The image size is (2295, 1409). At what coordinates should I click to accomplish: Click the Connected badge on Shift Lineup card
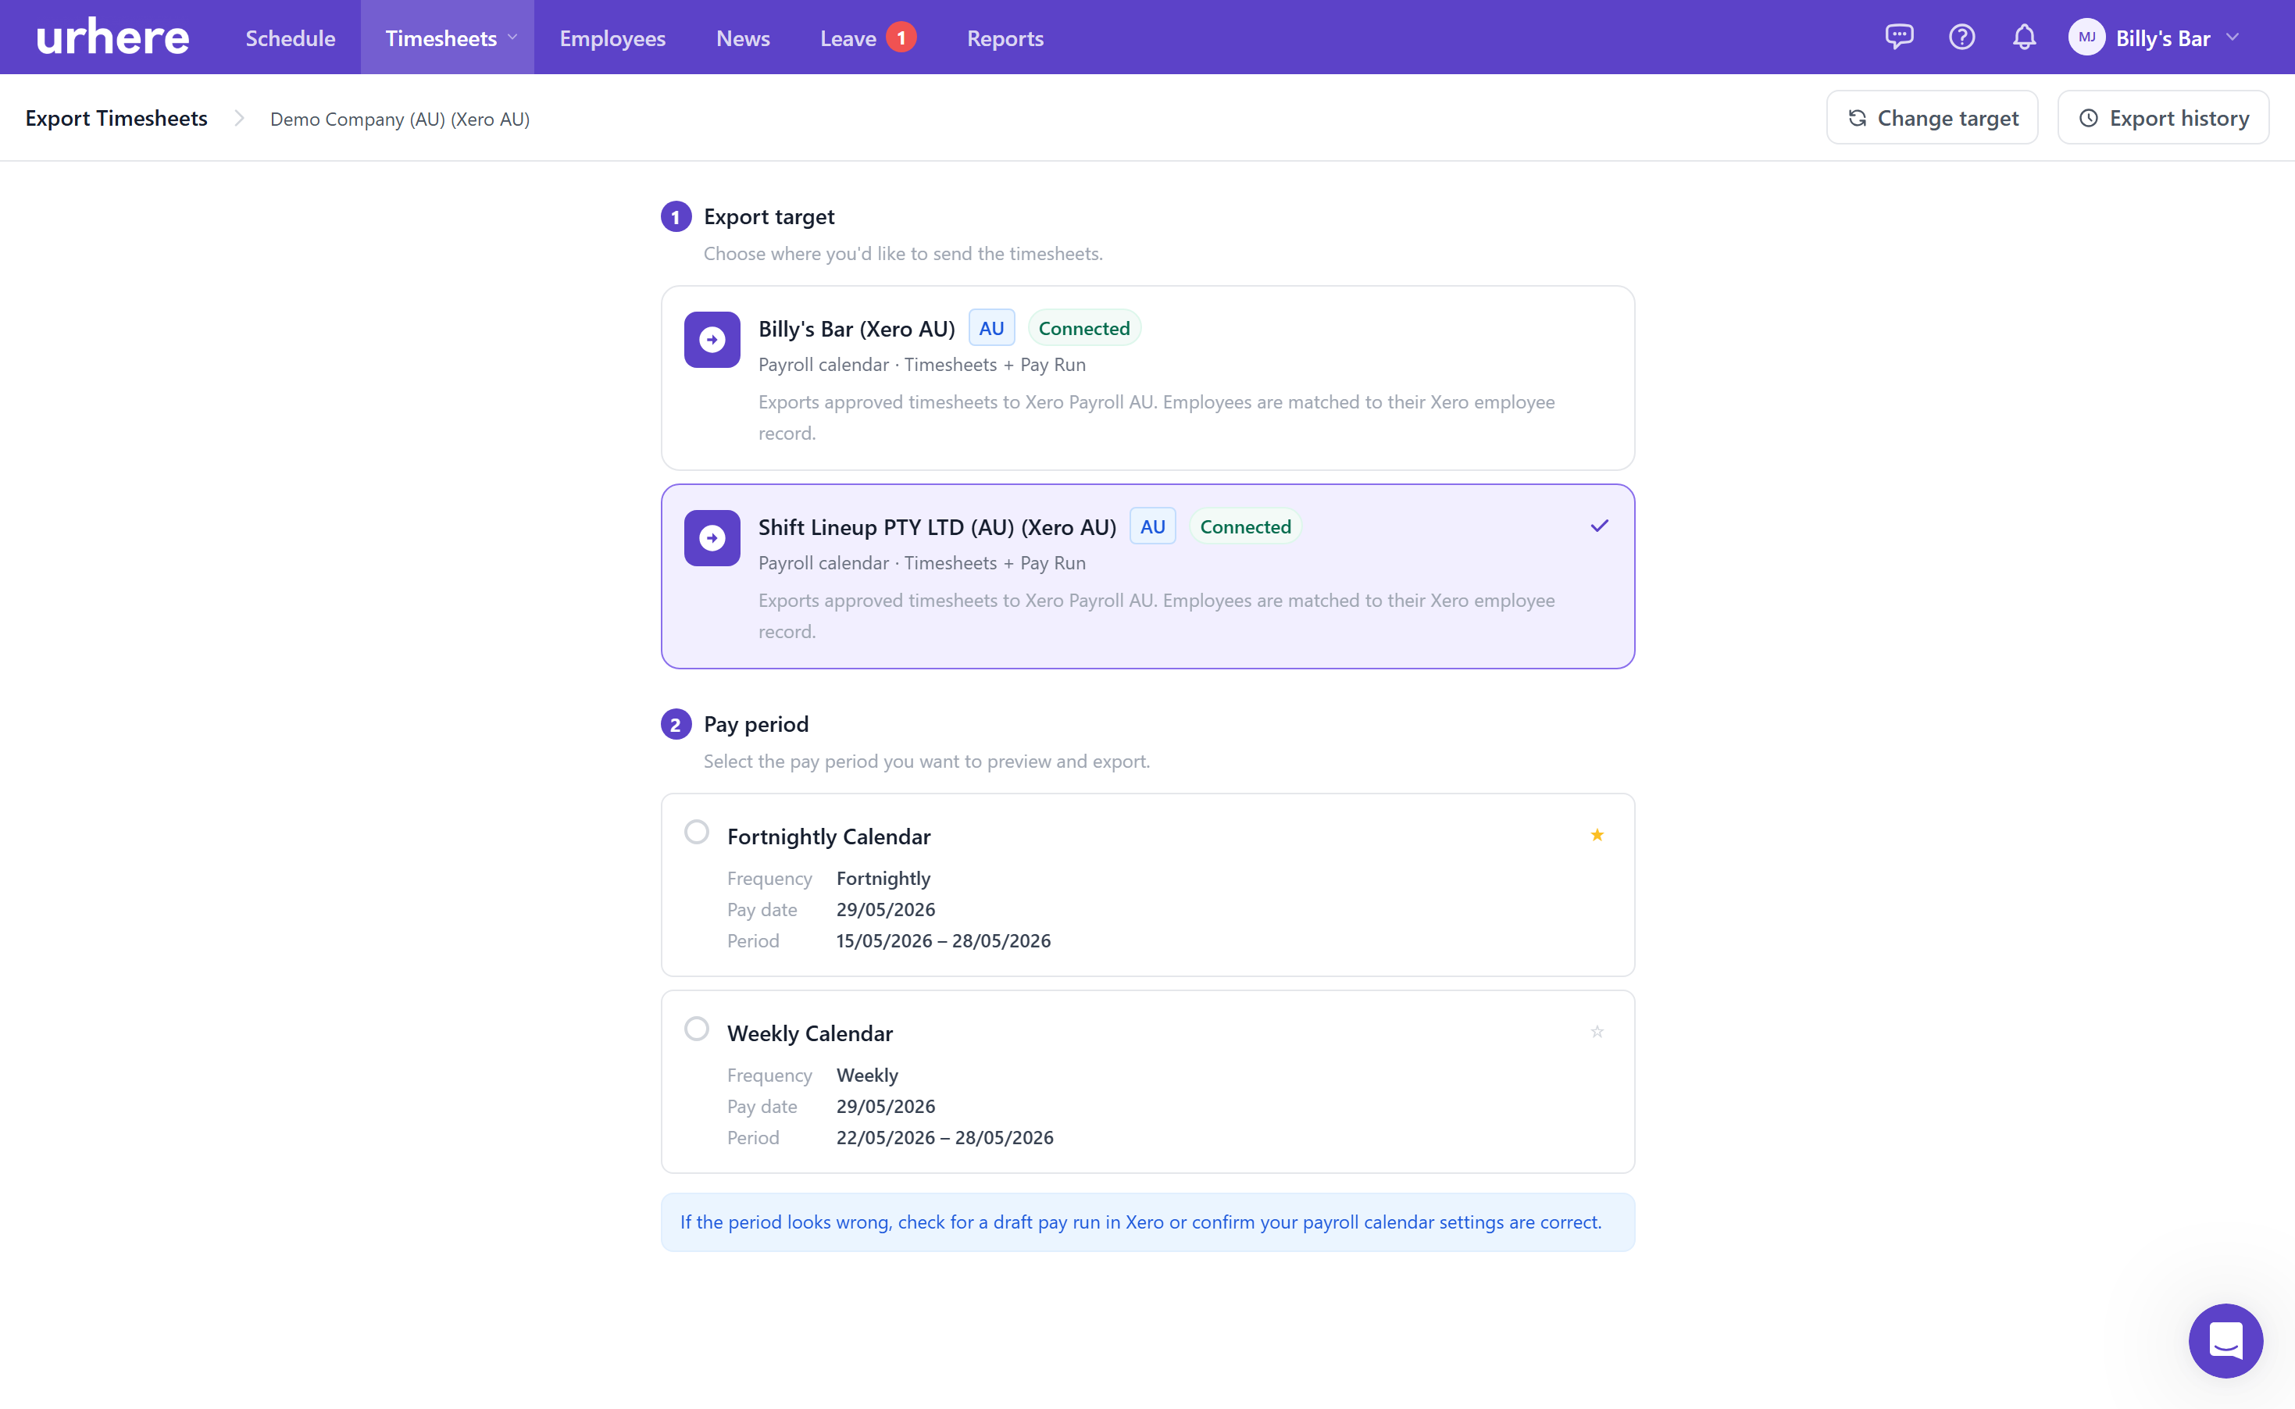click(1245, 526)
